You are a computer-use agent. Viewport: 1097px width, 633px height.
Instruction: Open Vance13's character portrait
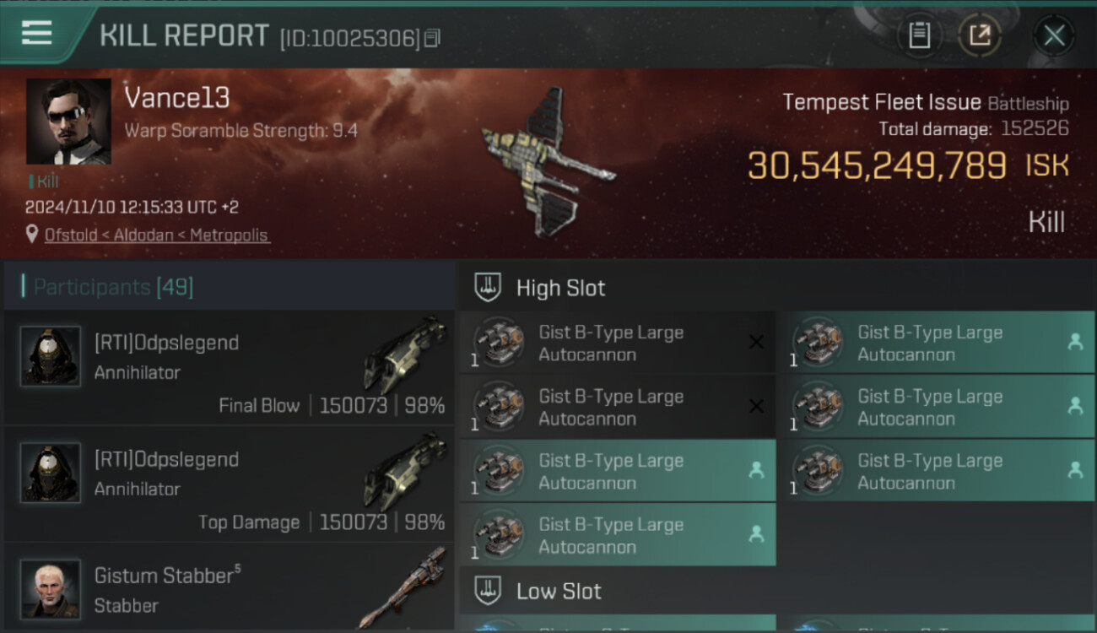[68, 122]
